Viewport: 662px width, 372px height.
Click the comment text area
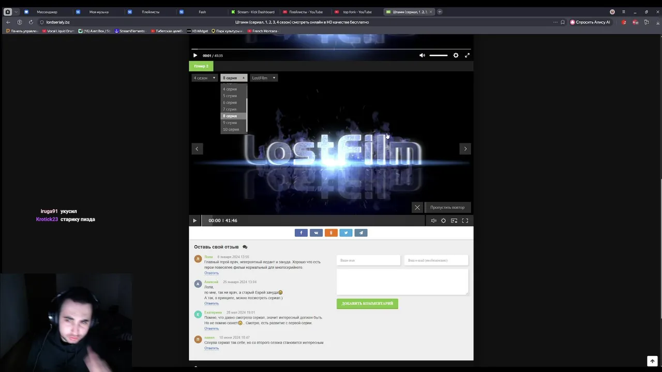[x=402, y=282]
